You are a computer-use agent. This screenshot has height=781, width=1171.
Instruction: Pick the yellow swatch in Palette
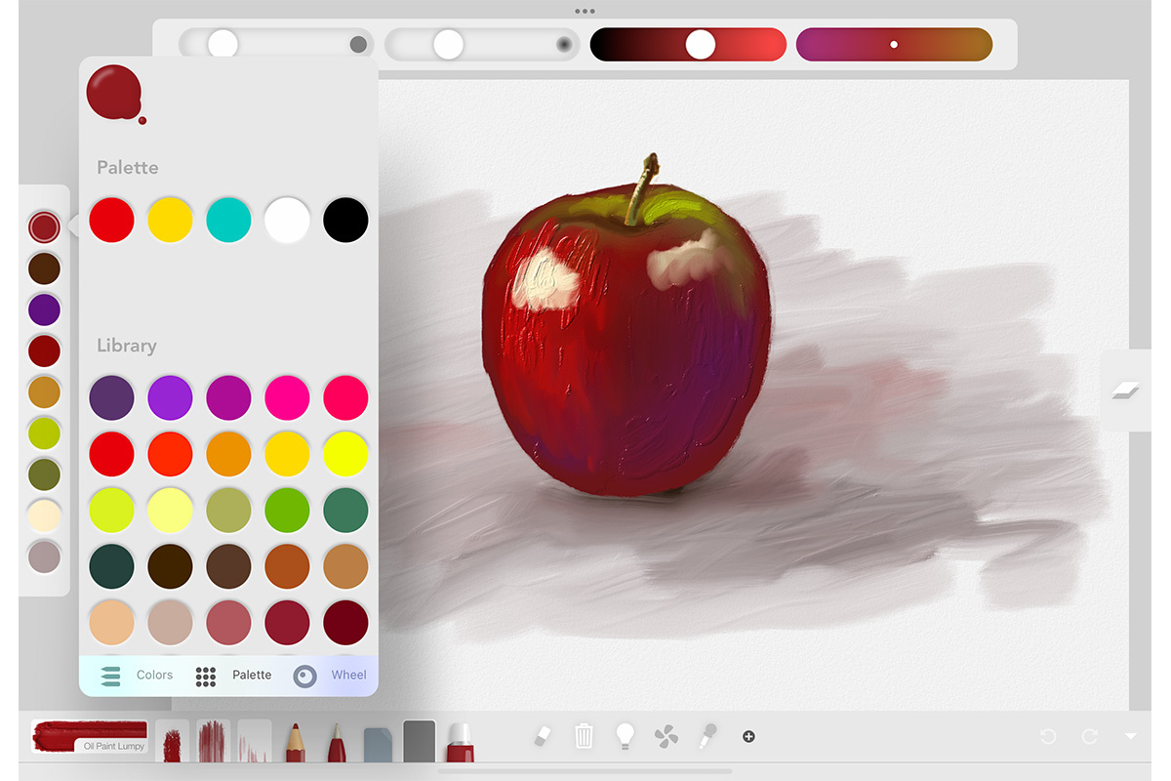click(x=170, y=220)
